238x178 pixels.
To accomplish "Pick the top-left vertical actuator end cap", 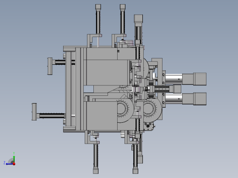I will point(98,7).
